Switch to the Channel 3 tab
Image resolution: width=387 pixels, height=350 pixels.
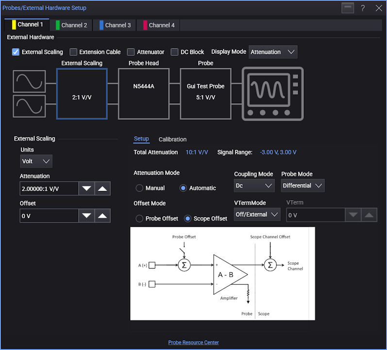[x=116, y=25]
